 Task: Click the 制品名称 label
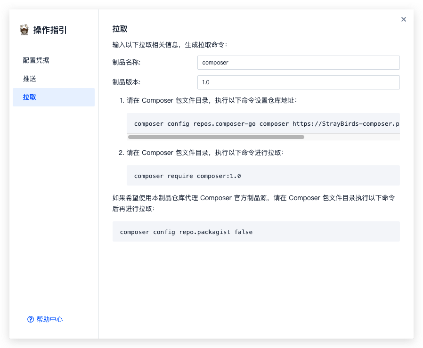127,62
